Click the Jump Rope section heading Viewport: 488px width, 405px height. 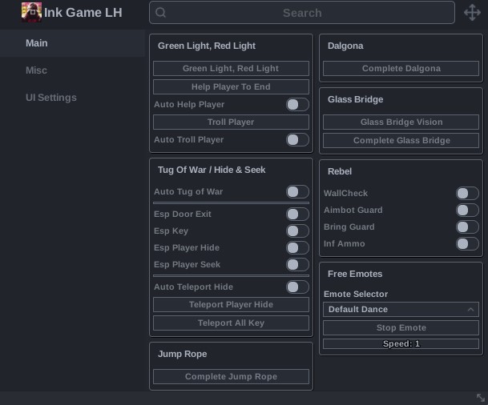click(183, 354)
